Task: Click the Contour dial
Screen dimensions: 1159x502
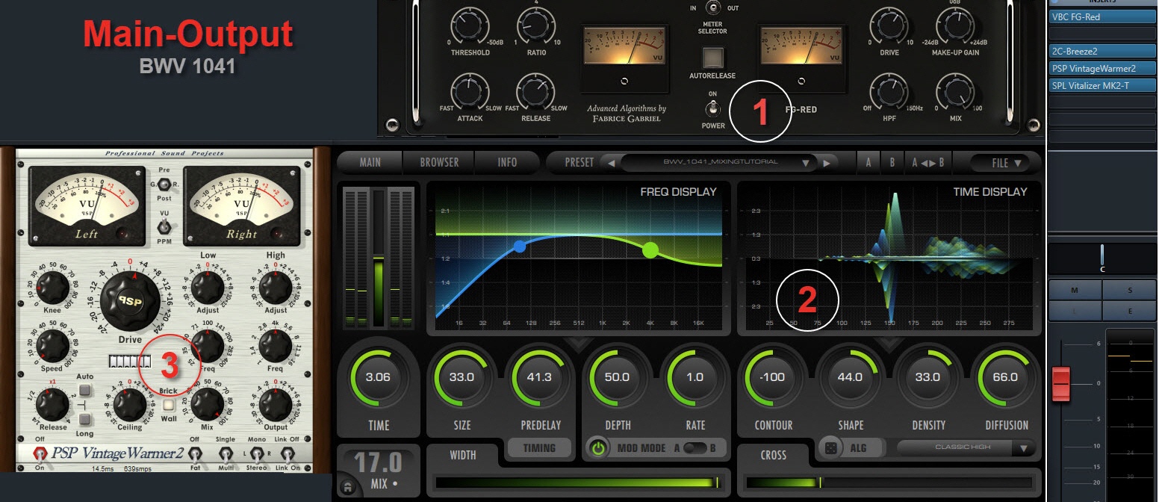Action: 772,377
